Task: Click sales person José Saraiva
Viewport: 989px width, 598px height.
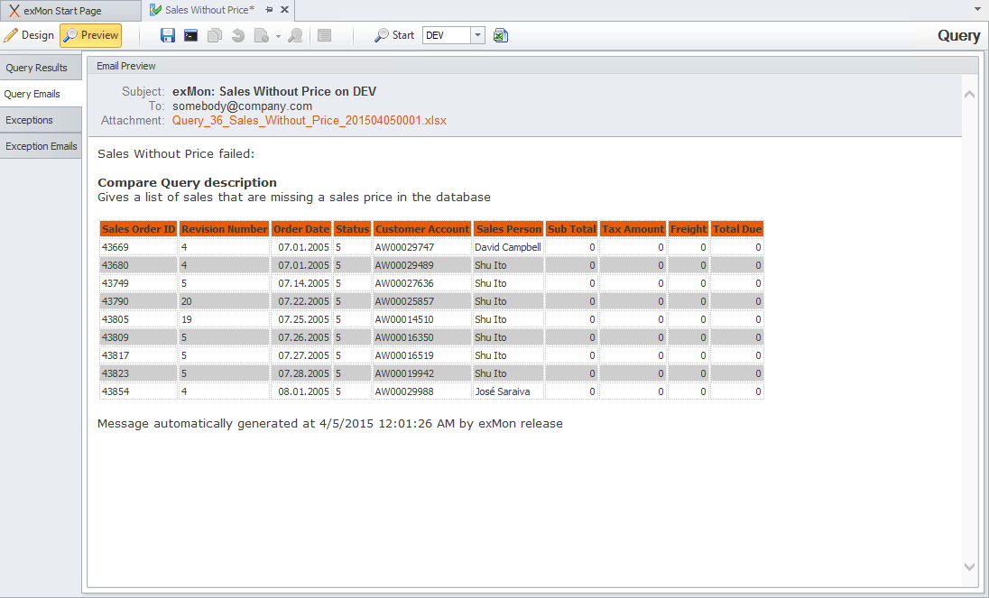Action: tap(502, 391)
